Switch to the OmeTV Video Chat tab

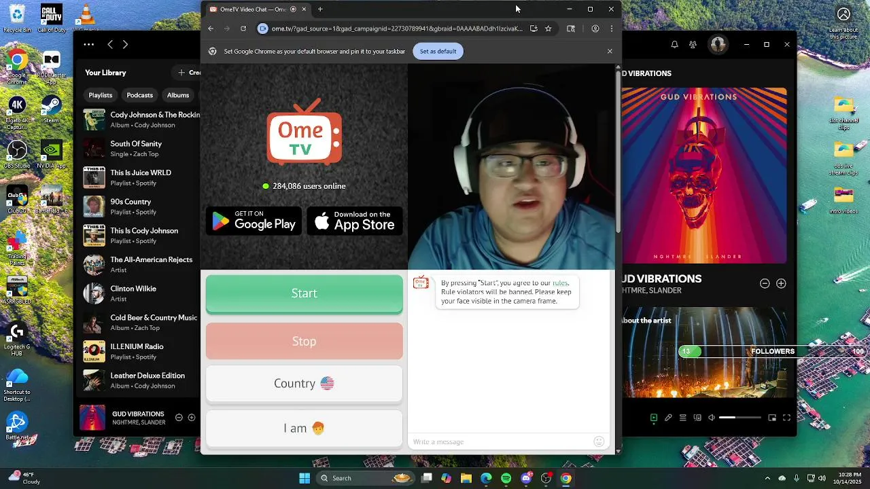coord(257,9)
